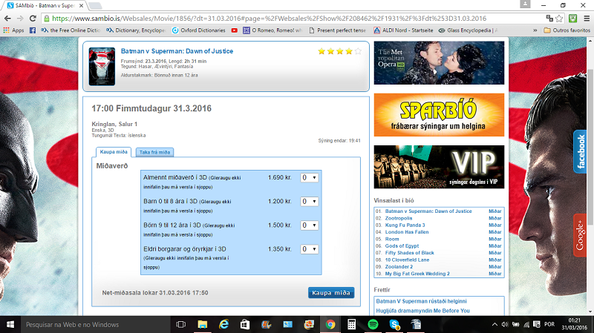Open the Outros favoritos bookmarks folder
The height and width of the screenshot is (333, 594).
tap(567, 30)
